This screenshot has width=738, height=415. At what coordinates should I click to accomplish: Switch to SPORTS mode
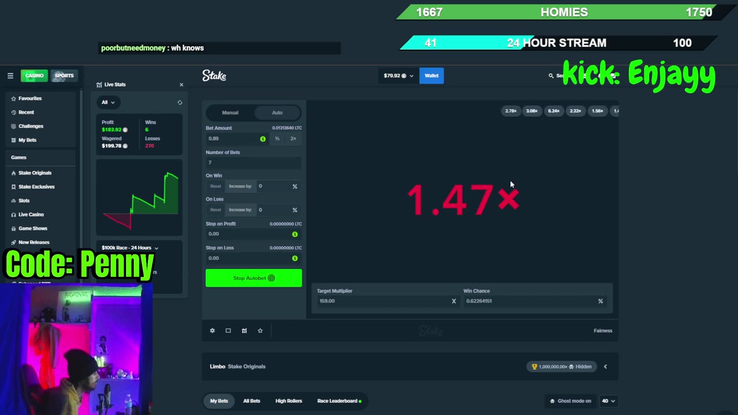click(64, 76)
